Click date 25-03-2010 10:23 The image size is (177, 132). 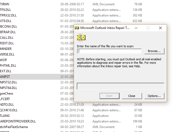[72, 121]
